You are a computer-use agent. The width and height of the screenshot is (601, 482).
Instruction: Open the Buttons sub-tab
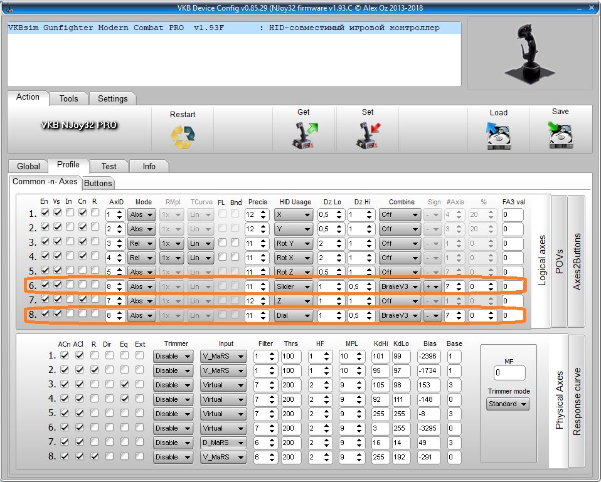98,183
